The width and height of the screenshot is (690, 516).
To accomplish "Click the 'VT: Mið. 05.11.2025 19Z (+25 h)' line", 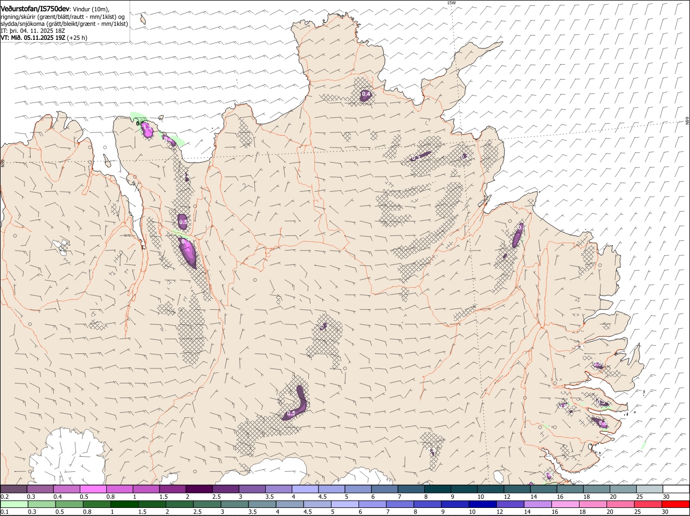I will coord(44,38).
